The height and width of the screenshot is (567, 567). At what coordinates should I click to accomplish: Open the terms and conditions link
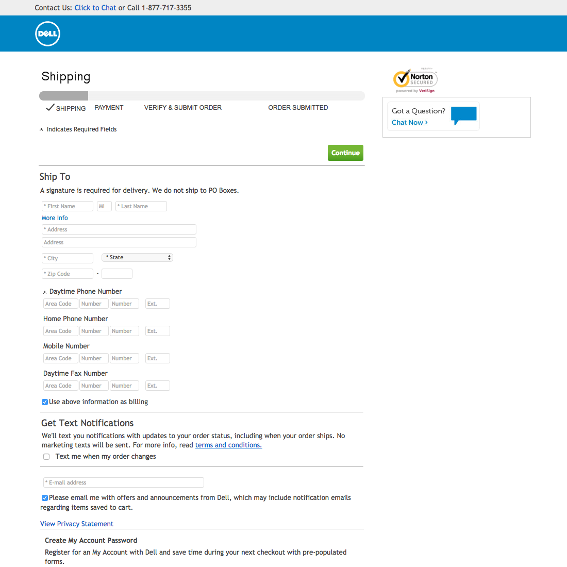(228, 445)
